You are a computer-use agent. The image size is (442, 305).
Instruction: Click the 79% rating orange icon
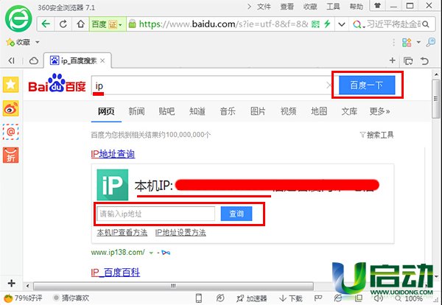[8, 298]
